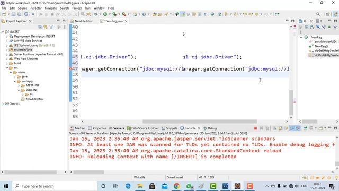Collapse the webapp folder
This screenshot has width=339, height=191.
click(x=15, y=81)
